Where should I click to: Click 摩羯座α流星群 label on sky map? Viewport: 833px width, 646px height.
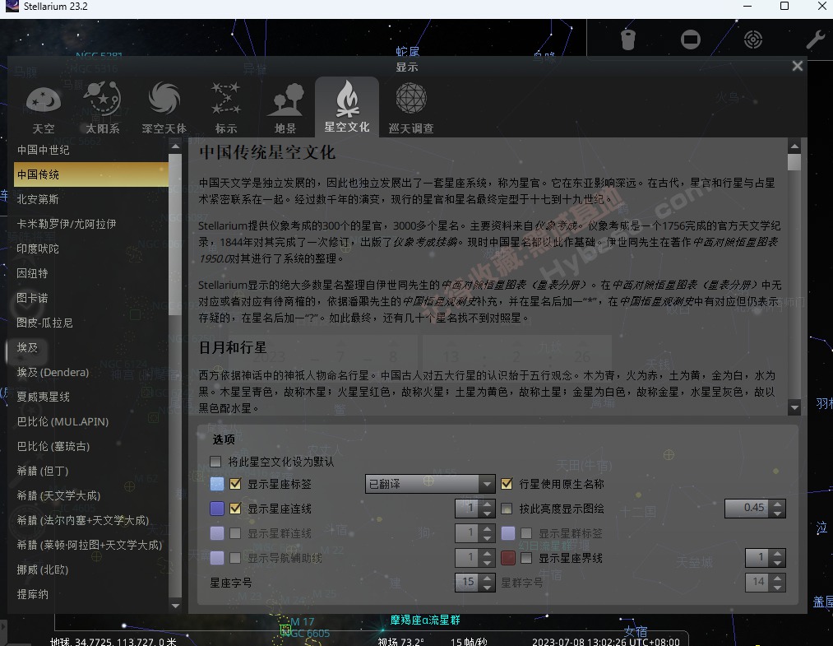425,620
